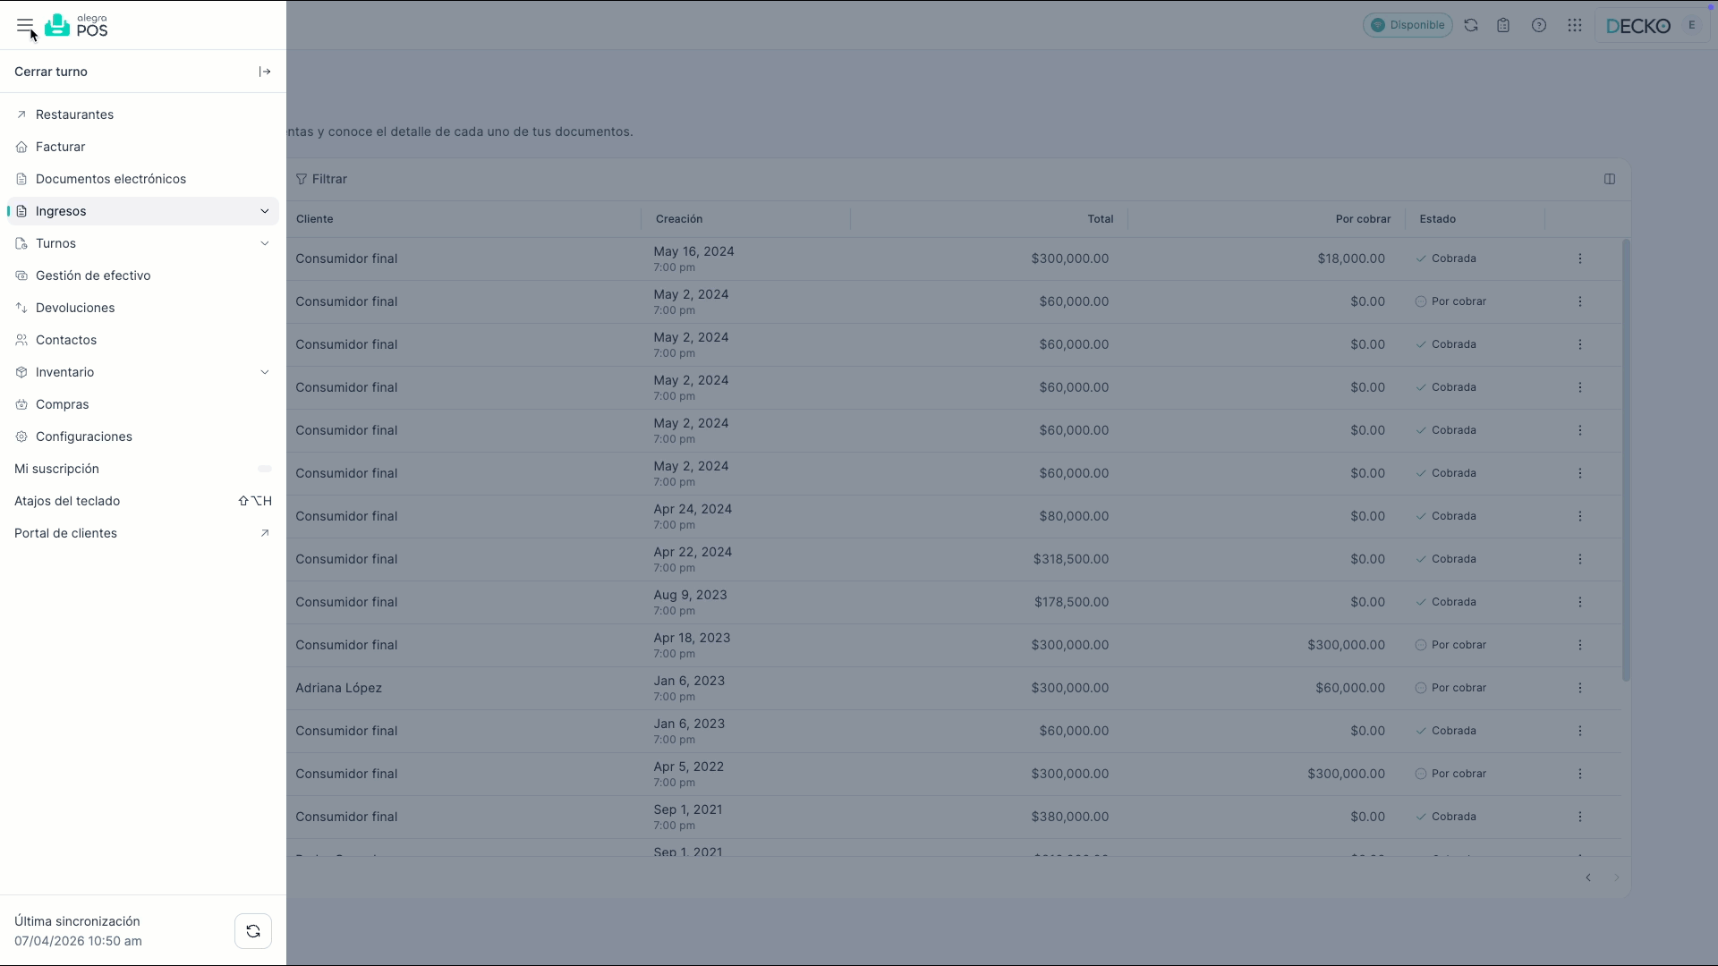Viewport: 1718px width, 966px height.
Task: Toggle the Mi suscripción indicator
Action: point(265,469)
